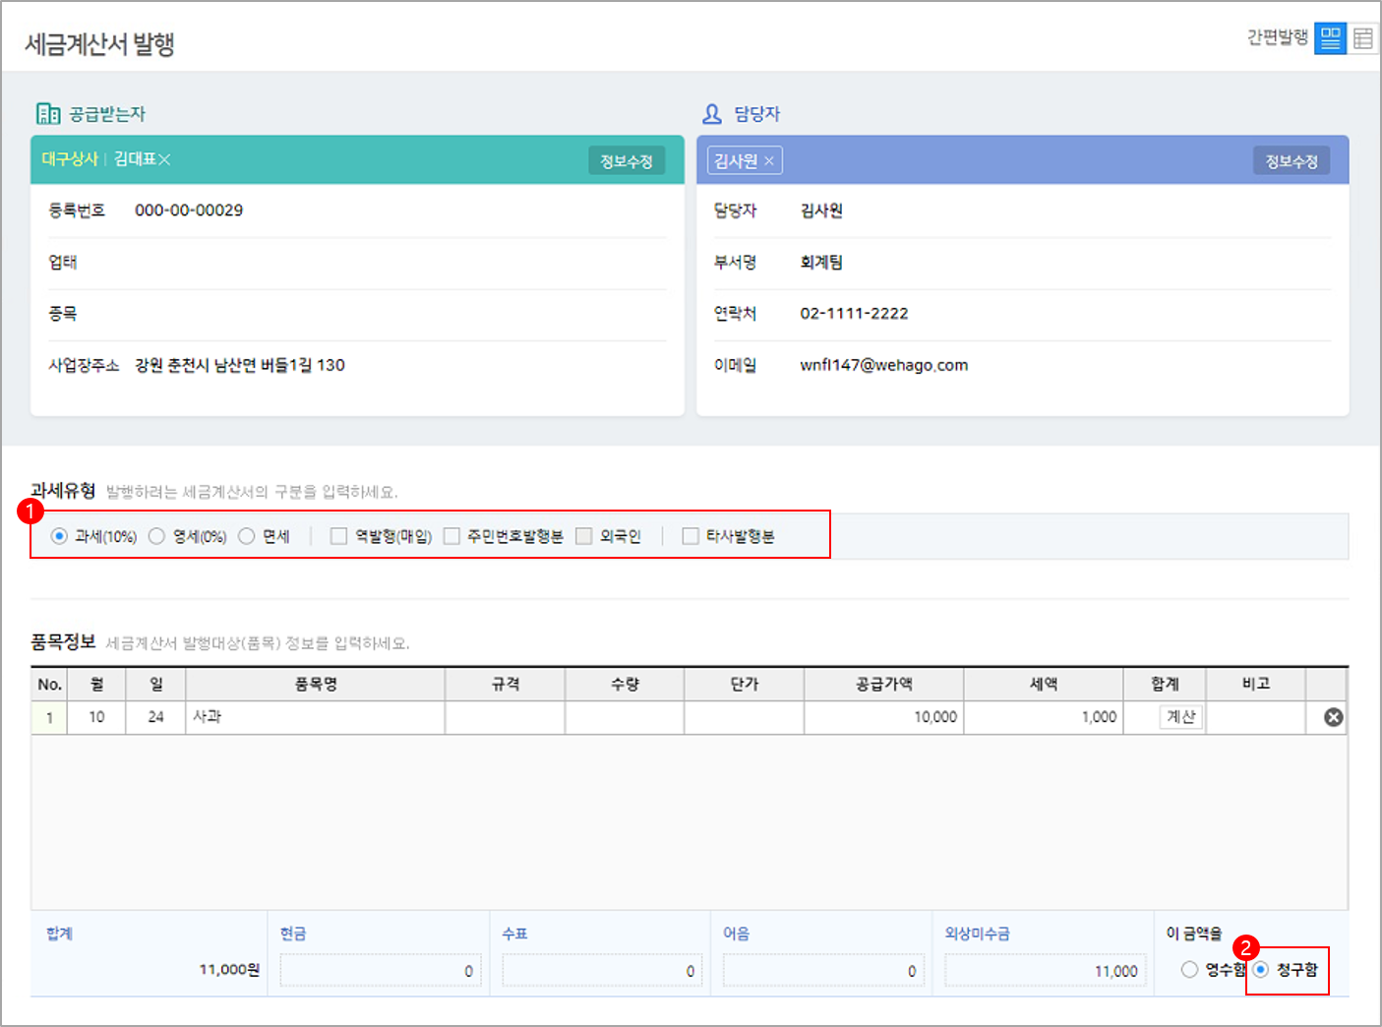This screenshot has height=1027, width=1382.
Task: Click the building icon beside 공급받는자
Action: (x=48, y=112)
